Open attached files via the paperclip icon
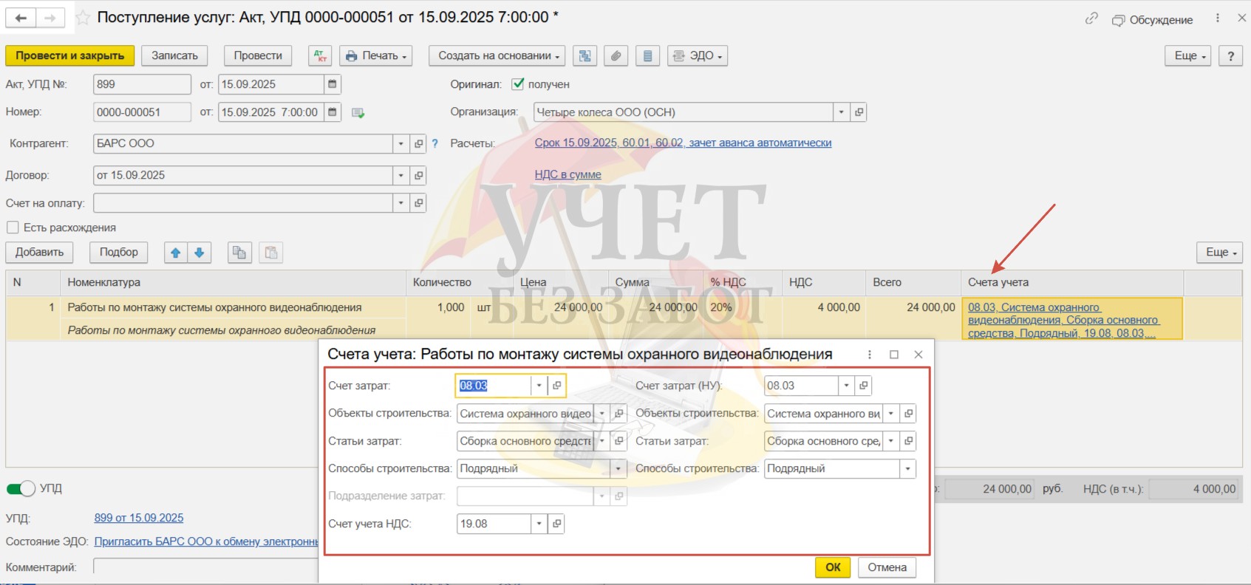 pos(616,56)
